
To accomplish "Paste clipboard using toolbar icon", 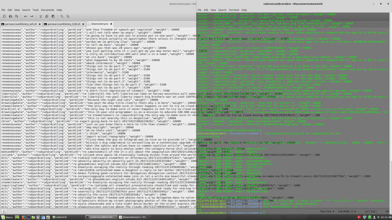I will pyautogui.click(x=53, y=16).
